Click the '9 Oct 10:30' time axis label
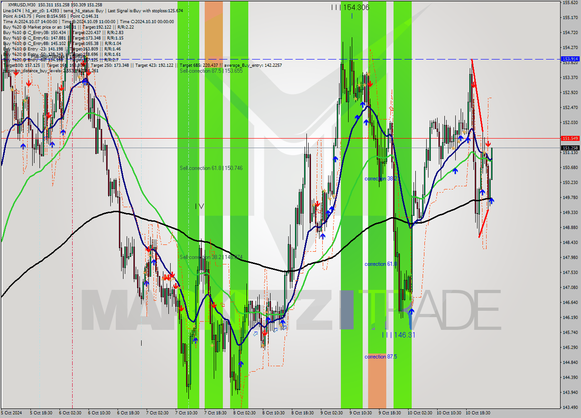 click(360, 413)
